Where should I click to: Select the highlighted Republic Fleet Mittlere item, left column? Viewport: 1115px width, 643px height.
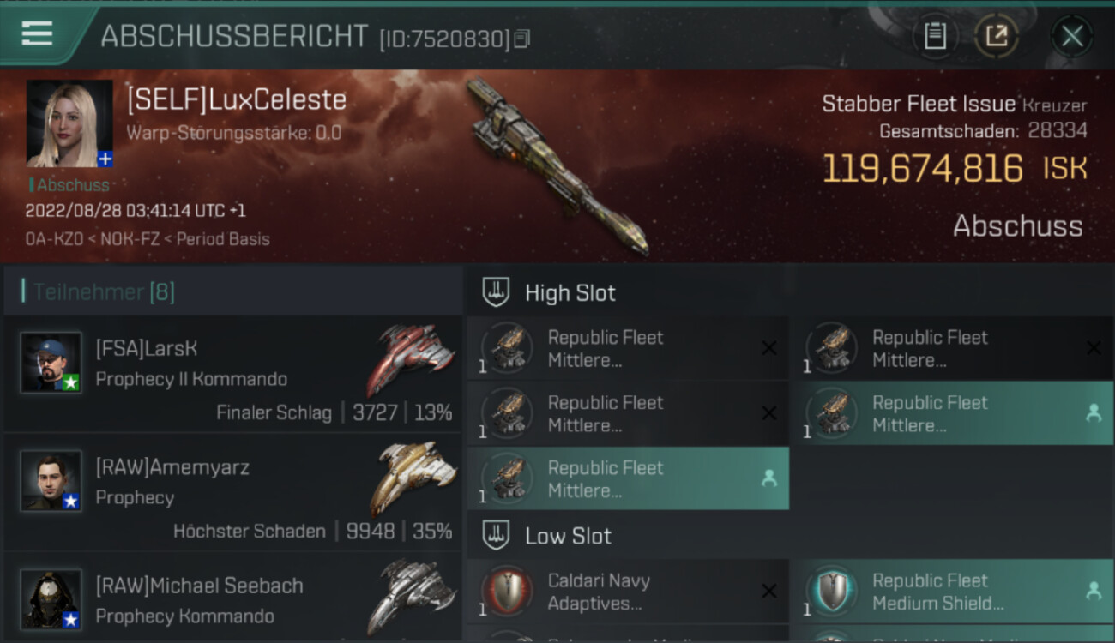point(628,478)
